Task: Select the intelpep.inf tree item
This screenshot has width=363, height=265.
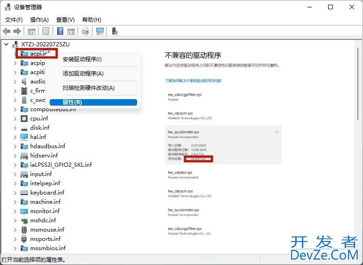Action: [x=45, y=183]
